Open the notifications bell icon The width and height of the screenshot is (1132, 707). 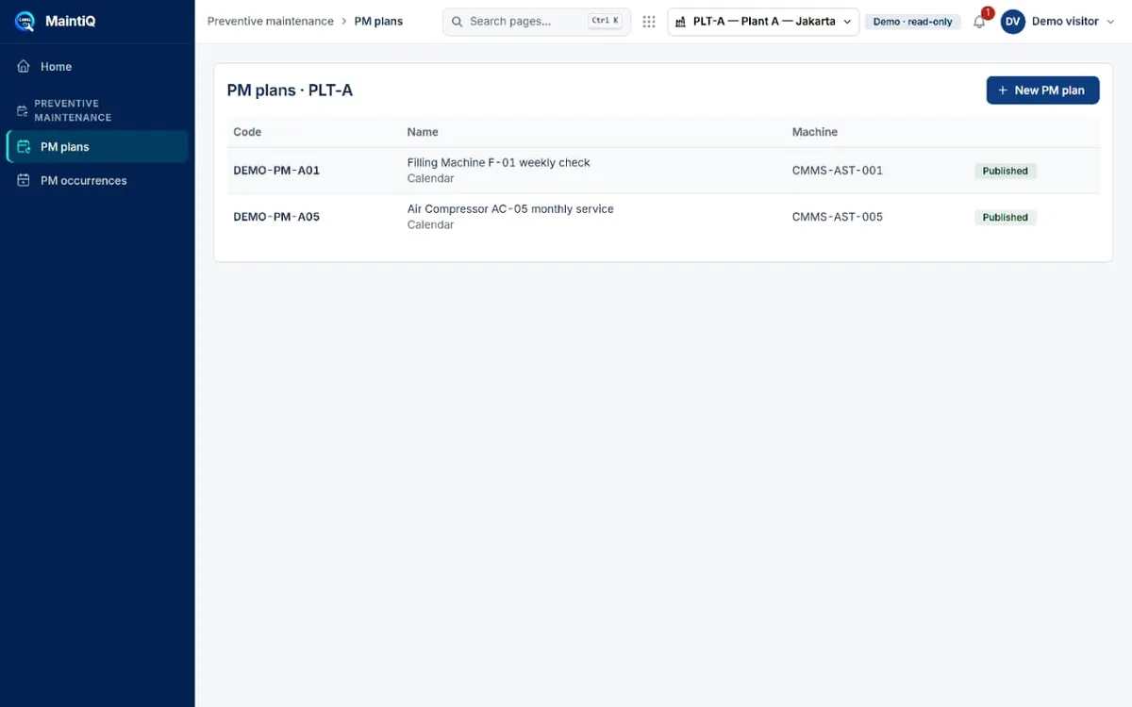pos(979,22)
